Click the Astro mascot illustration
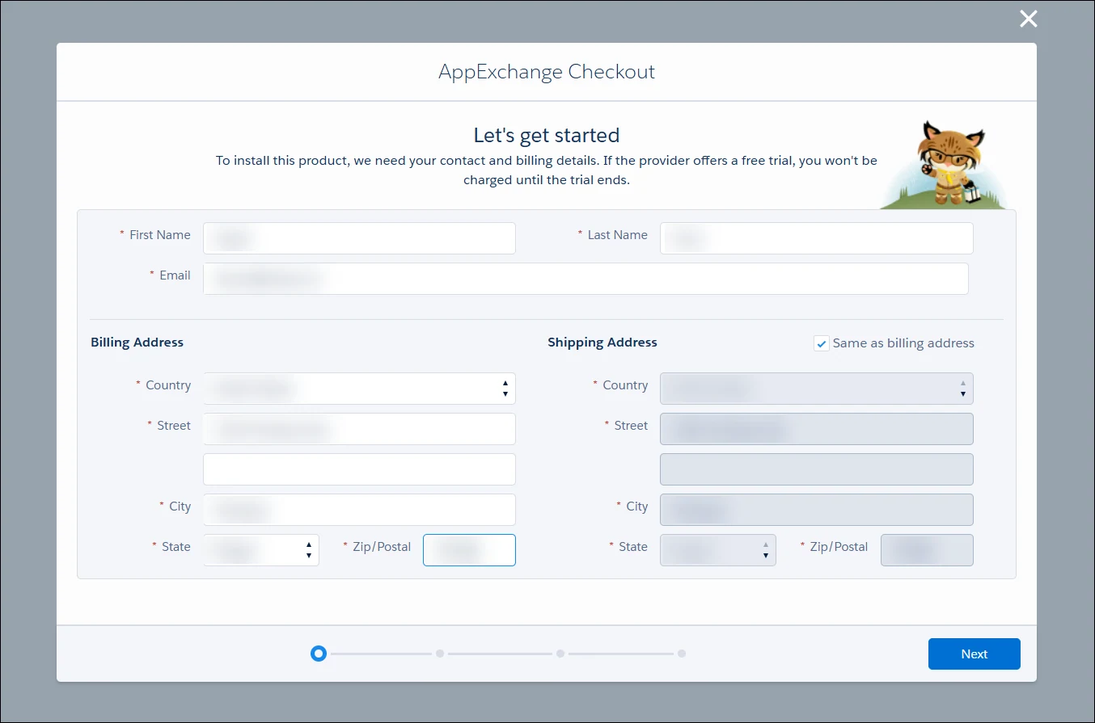 (x=943, y=165)
